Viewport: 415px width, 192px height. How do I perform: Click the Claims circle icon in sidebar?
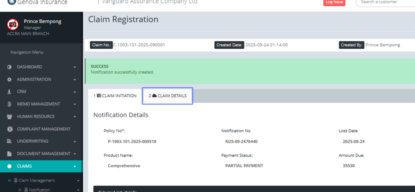coord(10,166)
